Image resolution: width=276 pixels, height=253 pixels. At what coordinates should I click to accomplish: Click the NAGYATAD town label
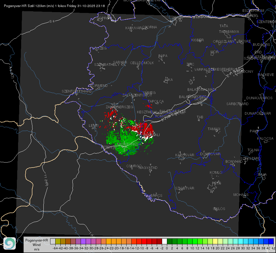pos(148,168)
